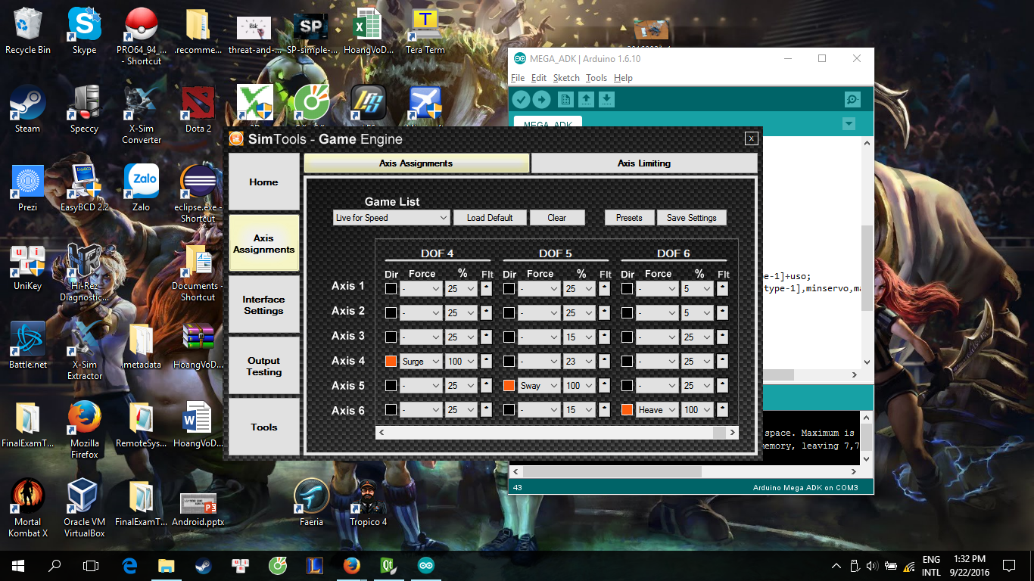Viewport: 1034px width, 581px height.
Task: Show hidden system tray icons
Action: pos(836,566)
